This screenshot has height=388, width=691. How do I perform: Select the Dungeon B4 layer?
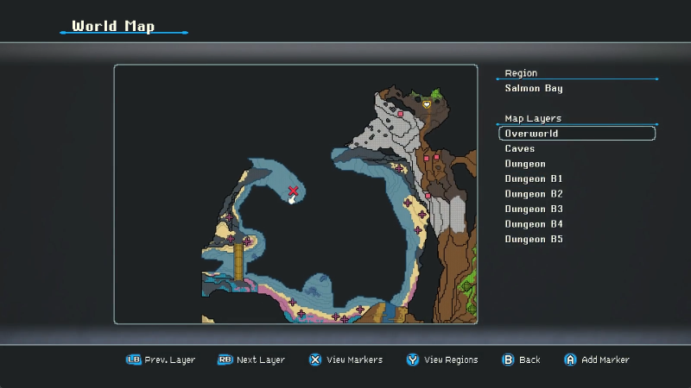[533, 224]
